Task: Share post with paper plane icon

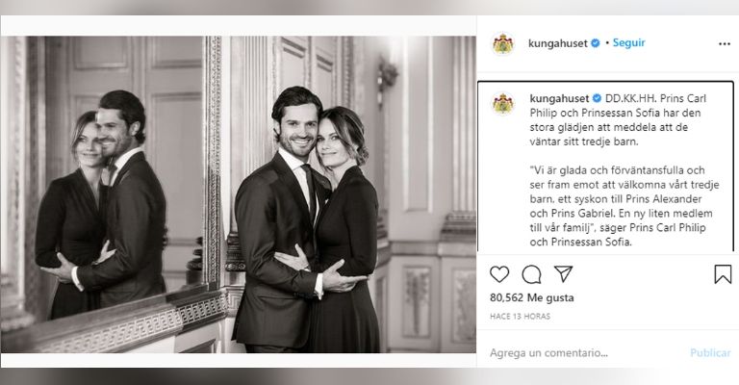Action: 563,273
